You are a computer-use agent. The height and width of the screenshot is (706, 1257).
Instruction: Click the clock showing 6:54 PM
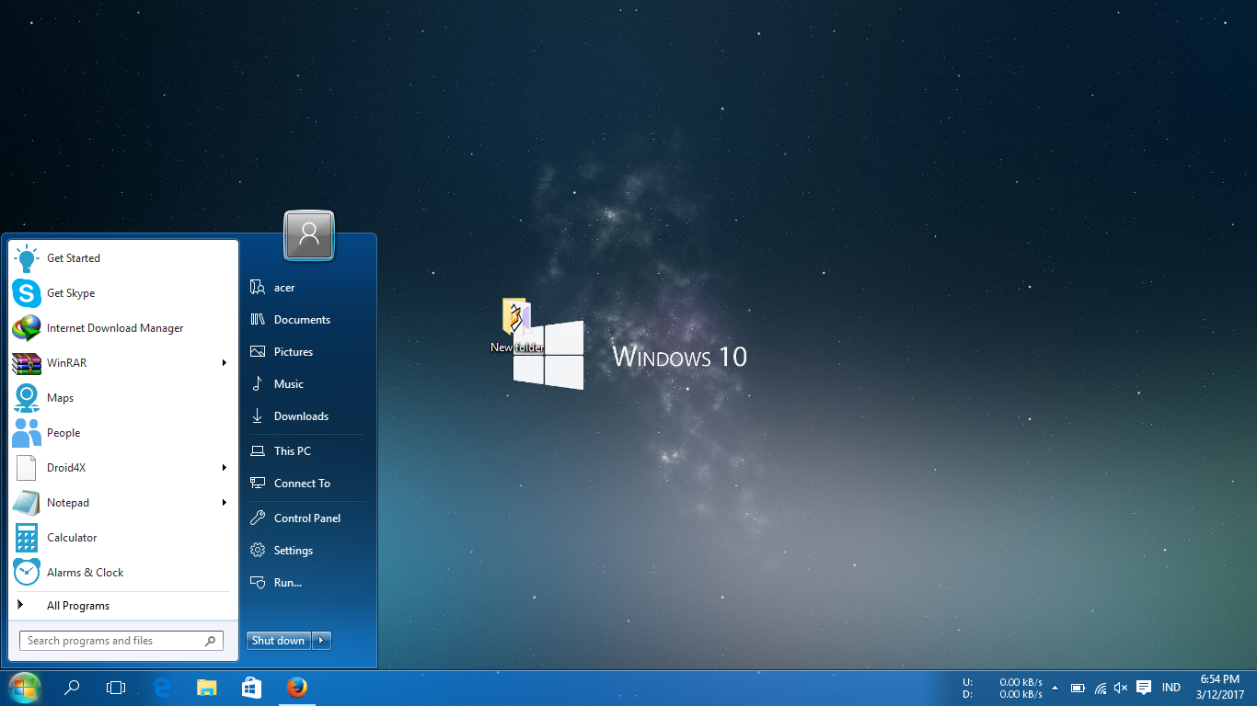click(1220, 688)
